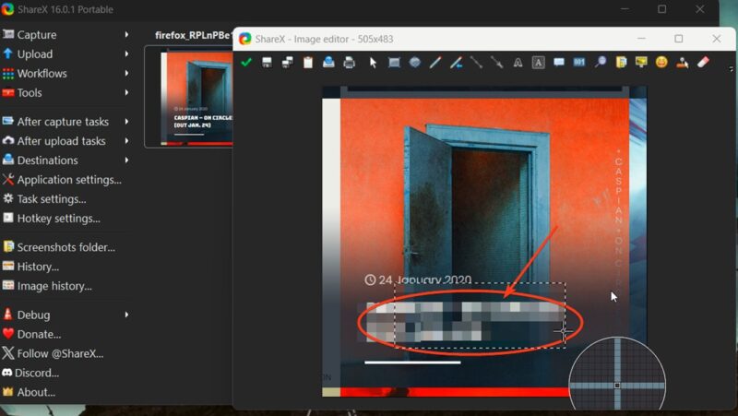
Task: Expand the Capture submenu arrow
Action: tap(126, 34)
